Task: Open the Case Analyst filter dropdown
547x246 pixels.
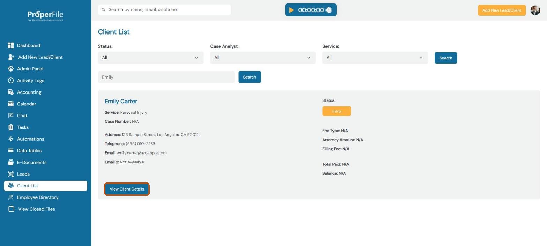Action: tap(263, 58)
